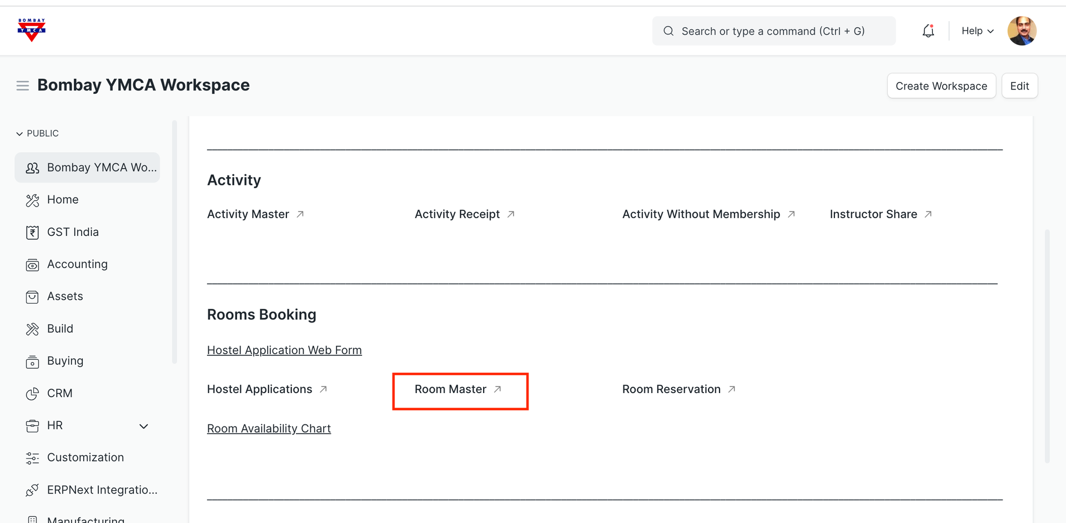
Task: Click the Edit workspace button
Action: 1019,86
